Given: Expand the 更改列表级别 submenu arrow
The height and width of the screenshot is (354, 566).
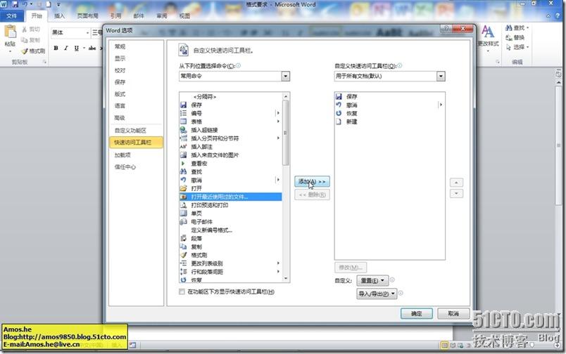Looking at the screenshot, I should pos(278,263).
